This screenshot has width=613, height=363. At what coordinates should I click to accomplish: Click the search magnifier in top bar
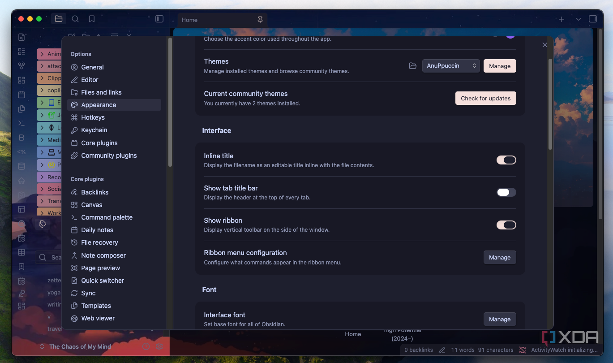75,19
